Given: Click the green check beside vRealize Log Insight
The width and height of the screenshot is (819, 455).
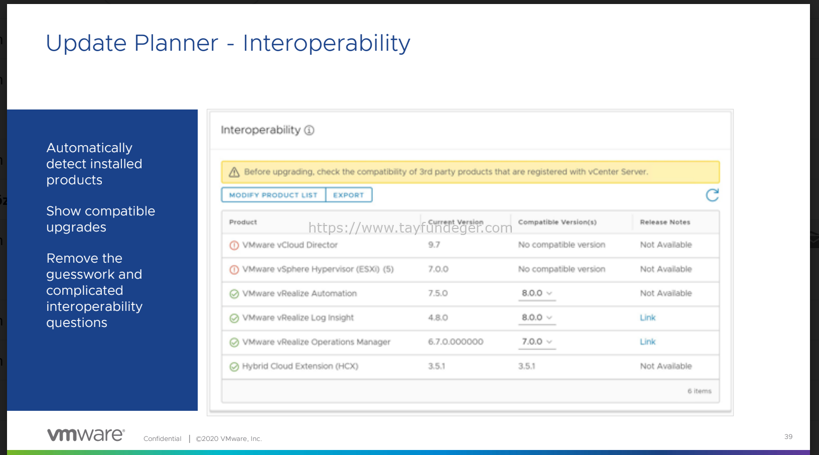Looking at the screenshot, I should tap(234, 318).
